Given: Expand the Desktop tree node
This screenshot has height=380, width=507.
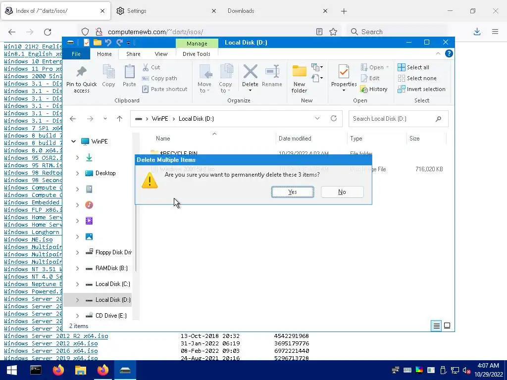Looking at the screenshot, I should point(77,173).
